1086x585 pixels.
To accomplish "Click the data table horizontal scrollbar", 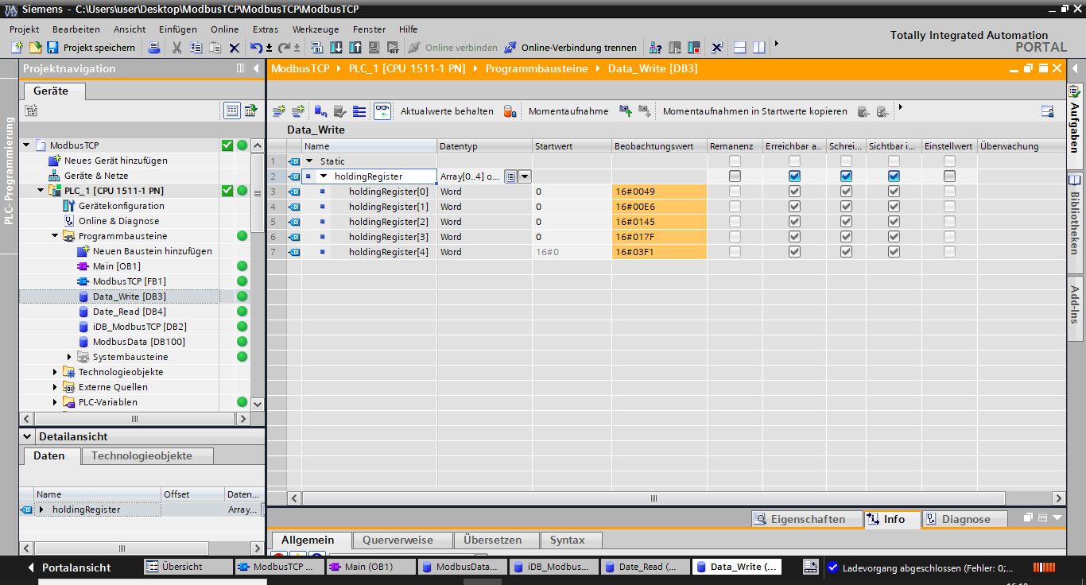I will 654,498.
